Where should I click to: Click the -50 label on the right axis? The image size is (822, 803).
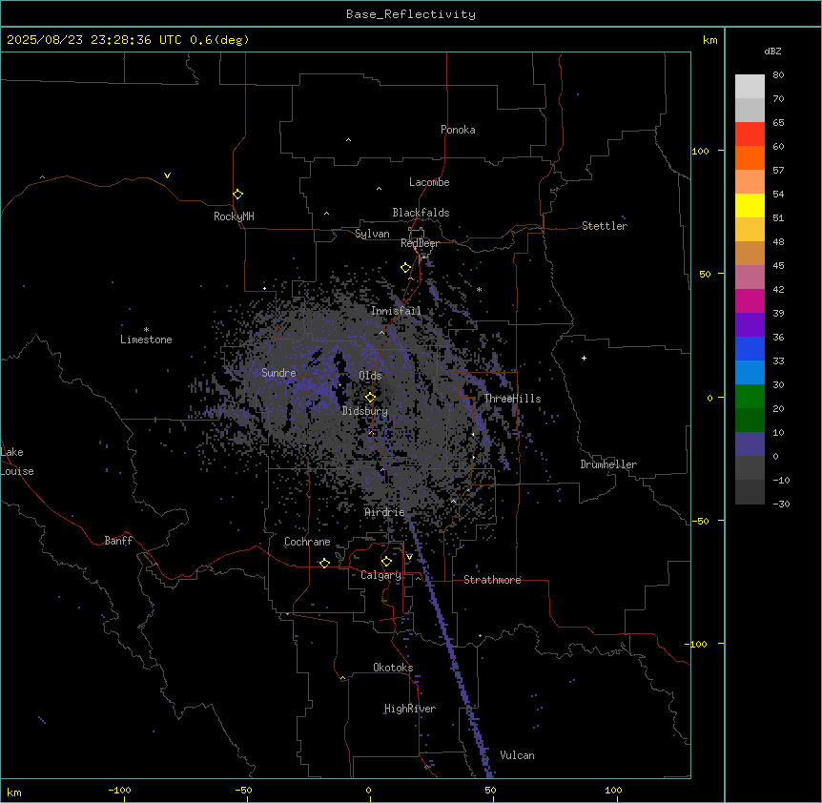(x=700, y=521)
